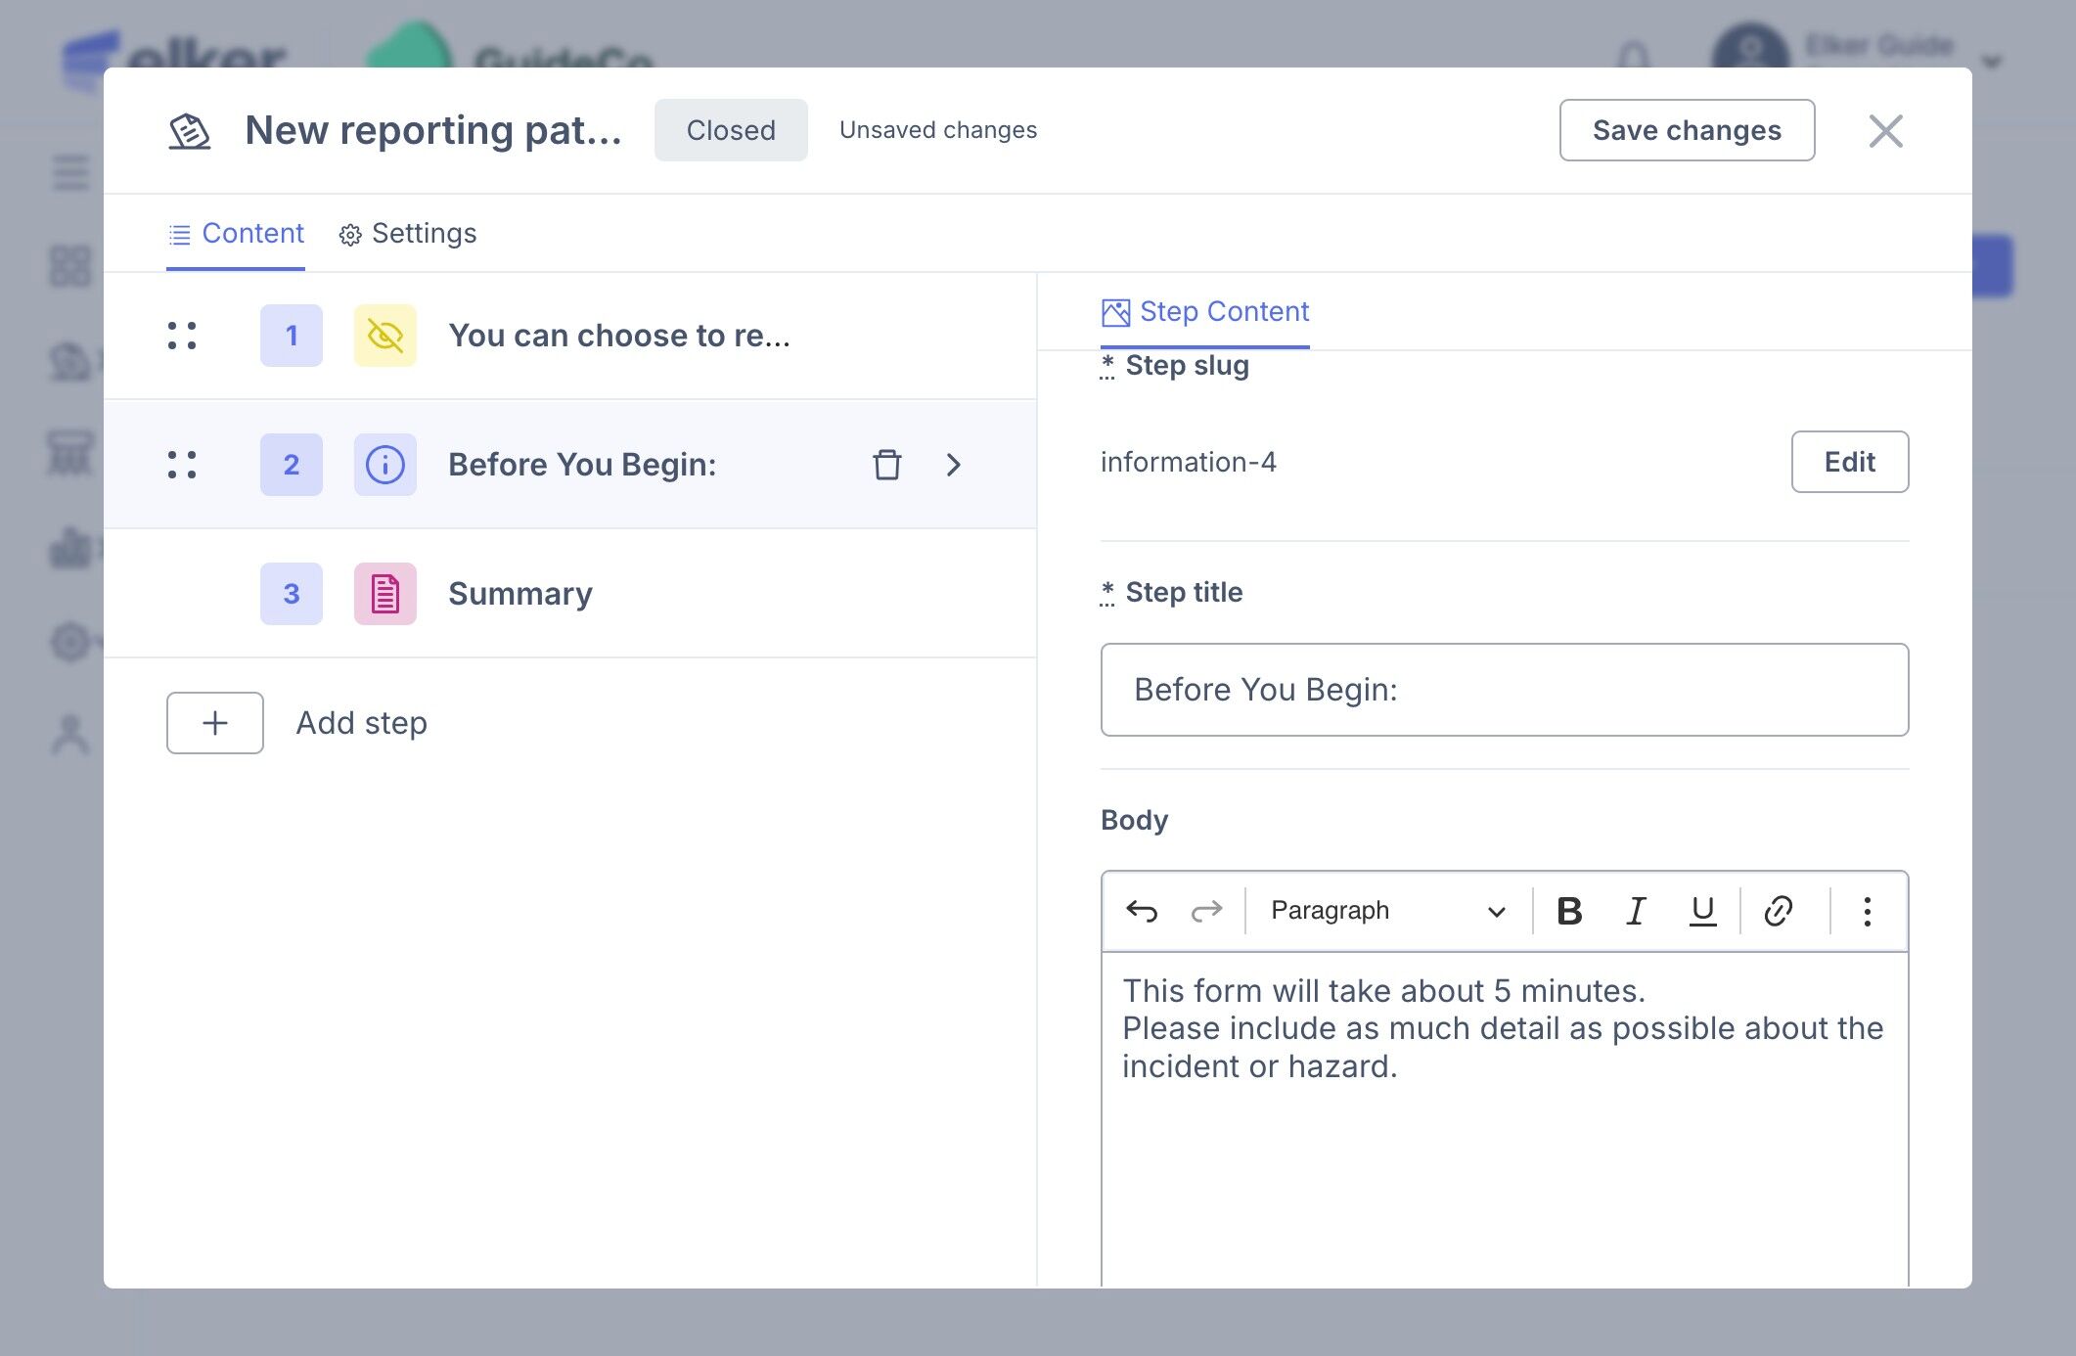Viewport: 2076px width, 1356px height.
Task: Switch to the Settings tab
Action: (408, 234)
